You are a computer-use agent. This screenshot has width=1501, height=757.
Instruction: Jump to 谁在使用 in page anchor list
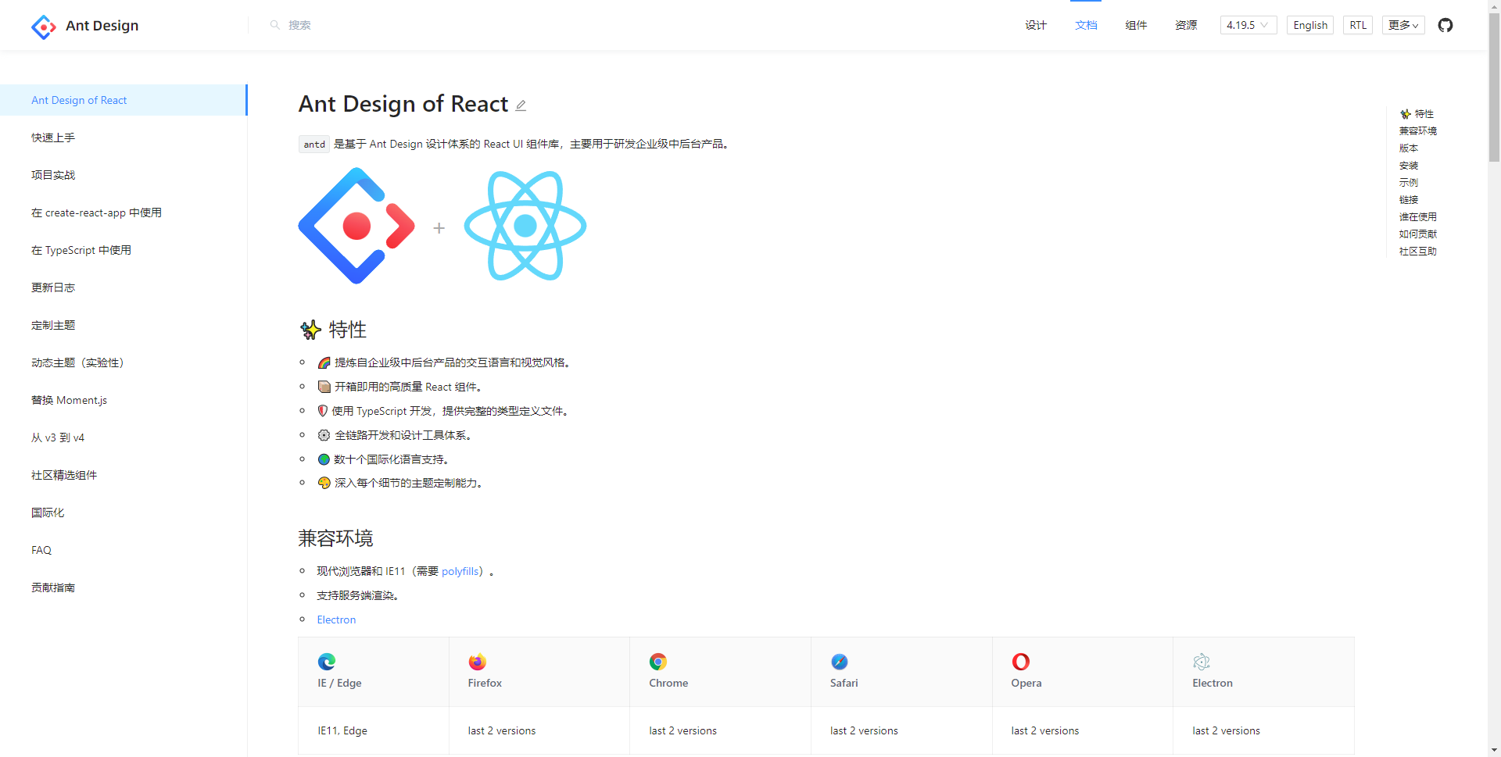tap(1418, 217)
